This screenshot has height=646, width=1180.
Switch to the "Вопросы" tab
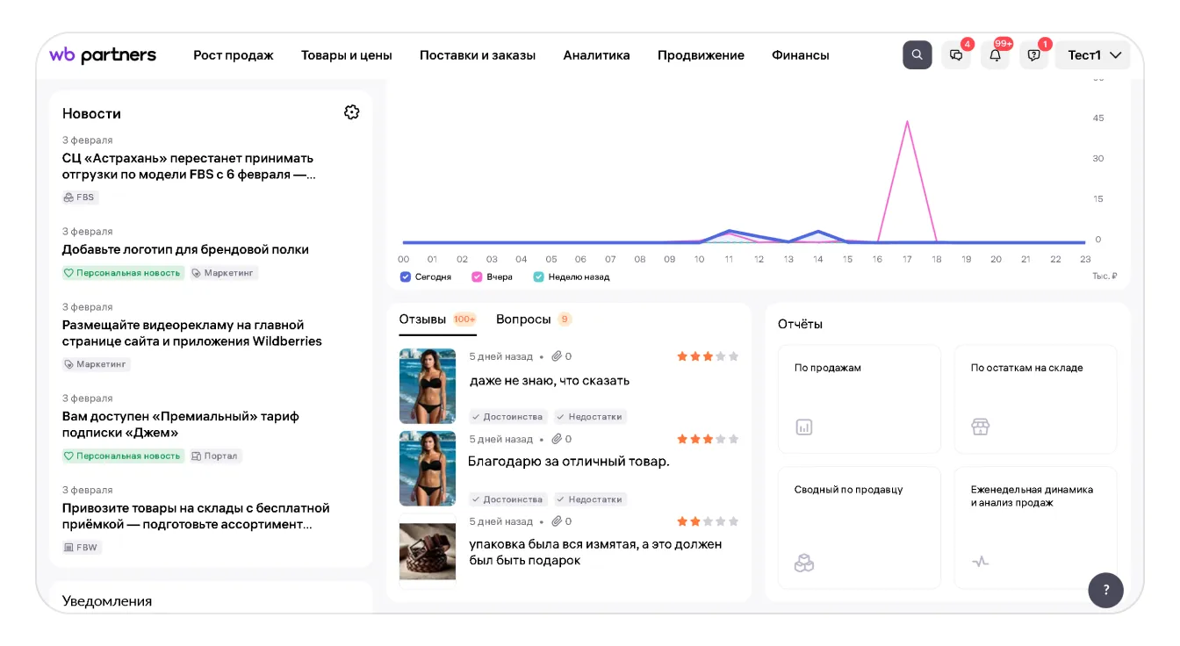point(523,319)
